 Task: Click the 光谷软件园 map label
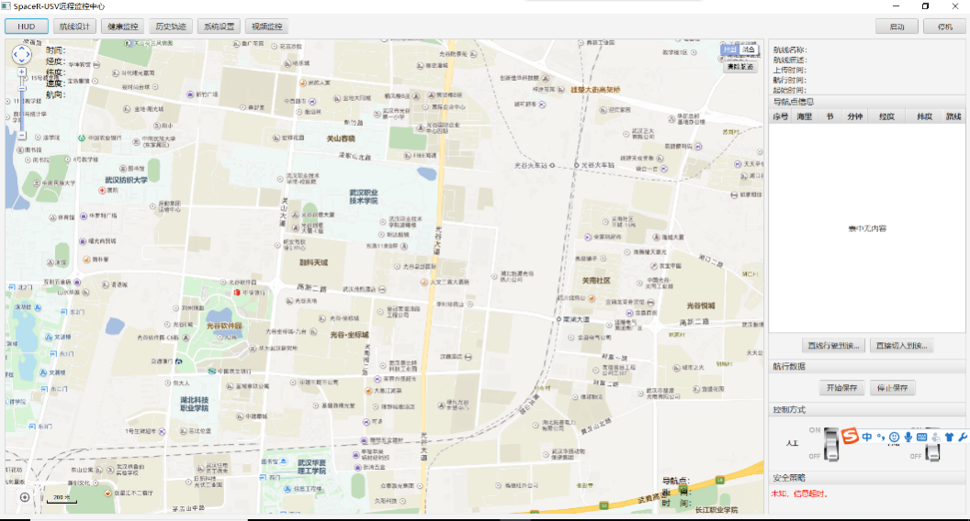click(224, 325)
